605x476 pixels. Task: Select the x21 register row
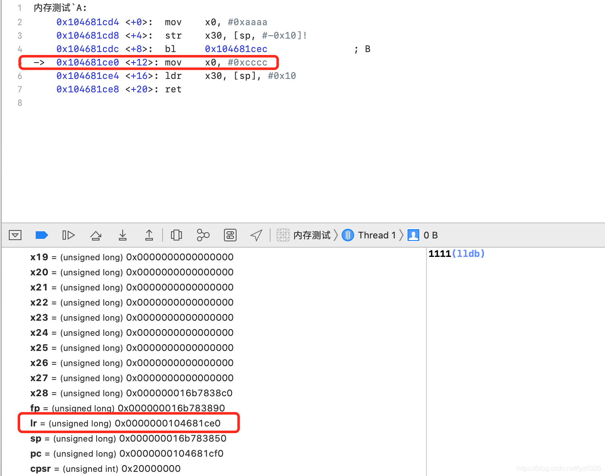pos(132,288)
